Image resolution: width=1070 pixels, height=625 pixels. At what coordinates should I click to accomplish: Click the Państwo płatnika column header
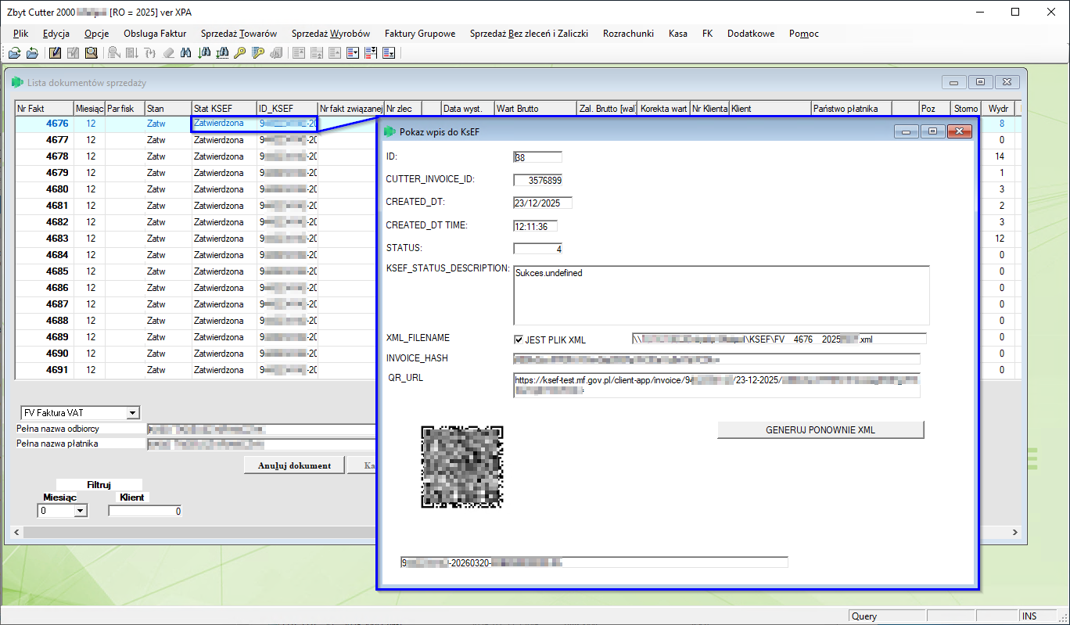tap(852, 109)
